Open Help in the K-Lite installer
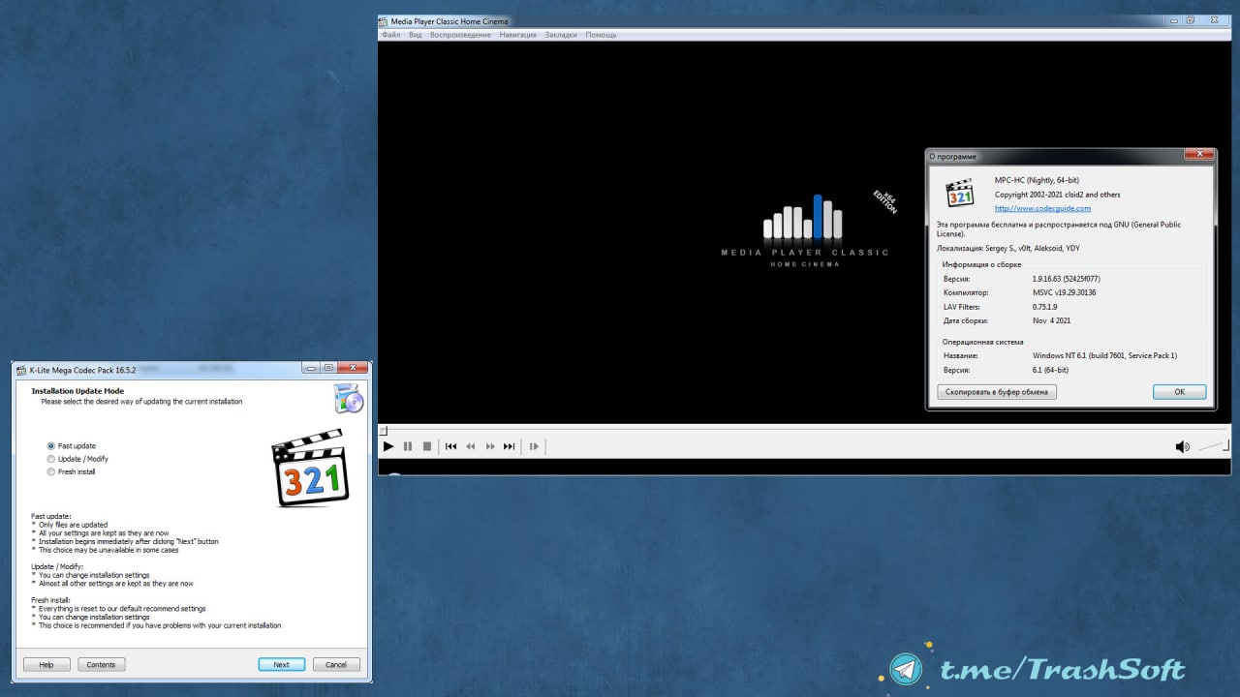This screenshot has width=1240, height=697. 46,665
